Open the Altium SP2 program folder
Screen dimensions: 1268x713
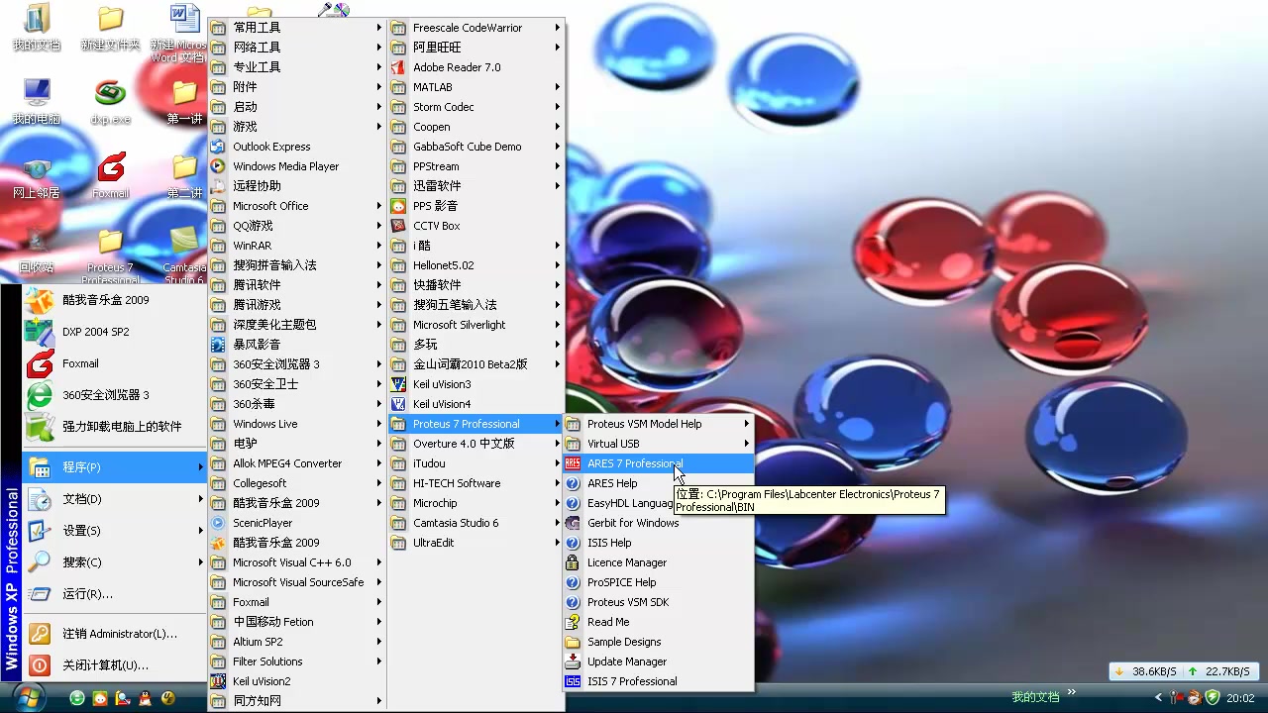pyautogui.click(x=296, y=642)
